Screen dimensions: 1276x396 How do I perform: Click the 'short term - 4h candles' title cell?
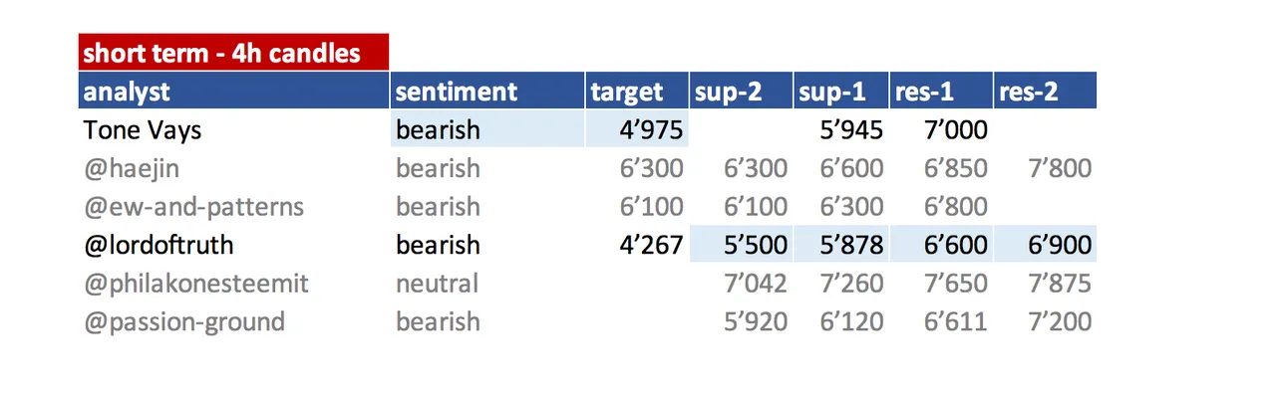tap(233, 53)
